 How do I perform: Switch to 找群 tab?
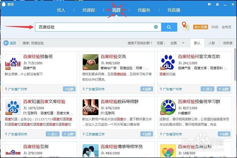[116, 10]
